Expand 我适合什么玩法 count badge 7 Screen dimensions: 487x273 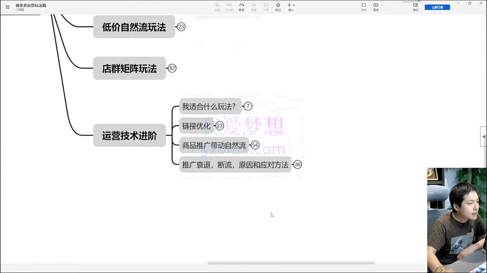248,106
